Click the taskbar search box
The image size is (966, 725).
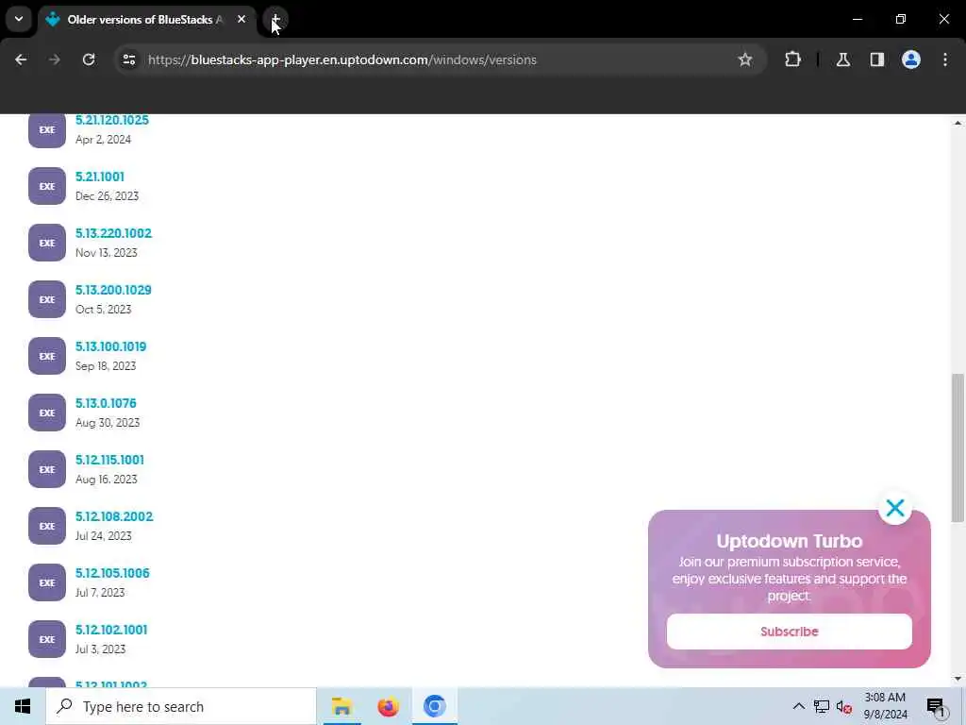point(181,706)
